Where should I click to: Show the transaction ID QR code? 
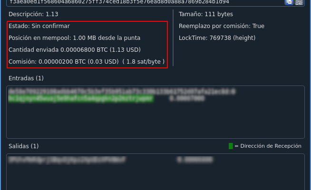[x=299, y=2]
